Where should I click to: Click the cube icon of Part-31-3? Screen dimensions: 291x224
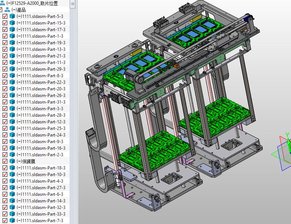coord(12,102)
